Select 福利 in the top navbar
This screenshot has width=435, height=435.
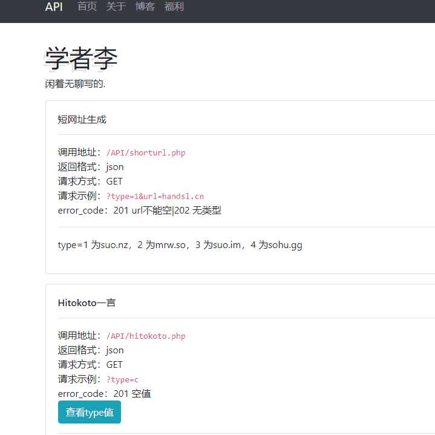[x=174, y=7]
